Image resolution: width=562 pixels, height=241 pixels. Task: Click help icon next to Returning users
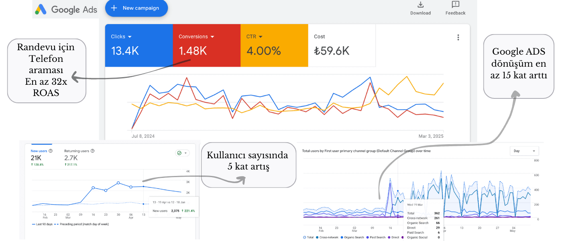click(92, 151)
